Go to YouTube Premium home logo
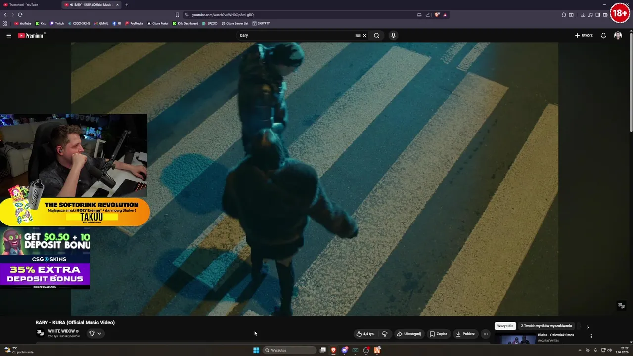 pyautogui.click(x=31, y=35)
